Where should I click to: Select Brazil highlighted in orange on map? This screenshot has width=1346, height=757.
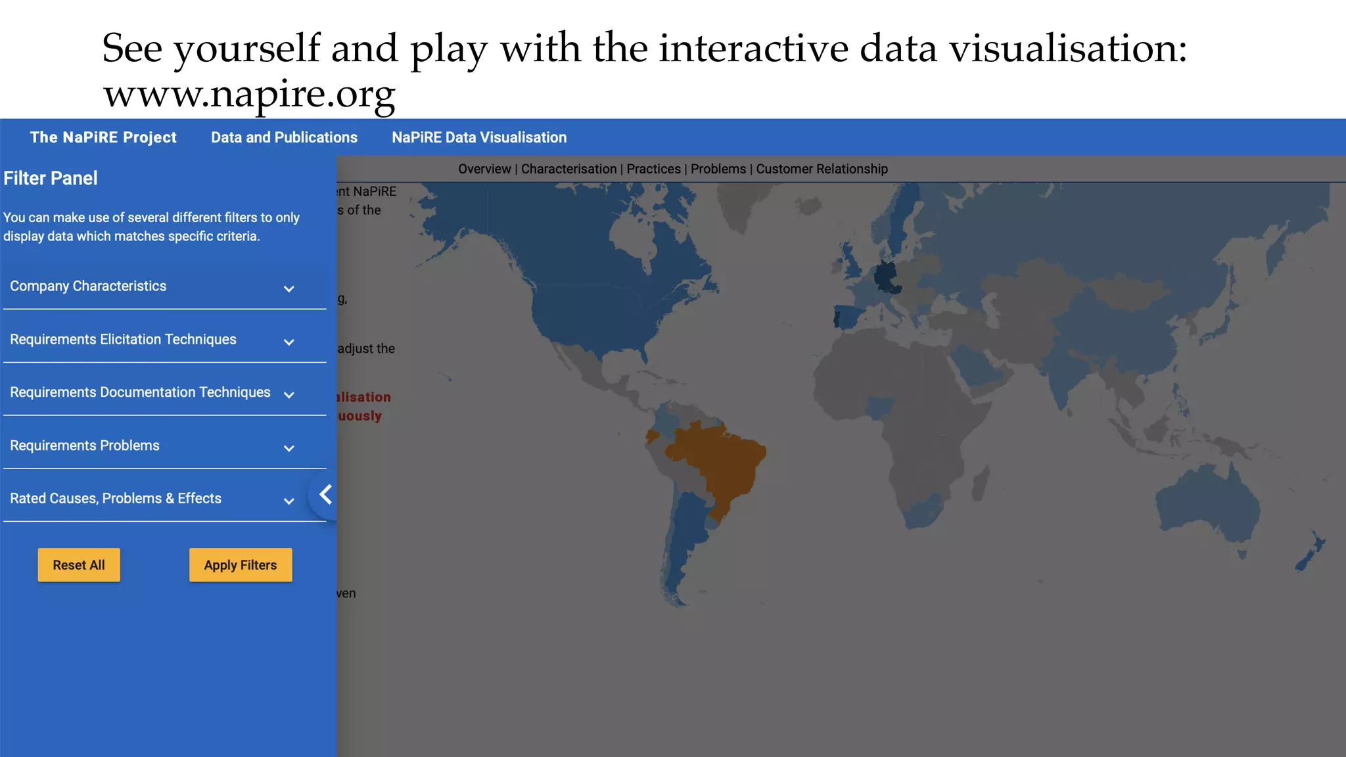(723, 460)
